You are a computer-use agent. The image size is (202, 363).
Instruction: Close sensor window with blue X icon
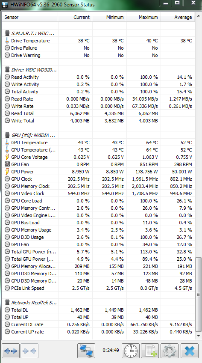(x=190, y=351)
